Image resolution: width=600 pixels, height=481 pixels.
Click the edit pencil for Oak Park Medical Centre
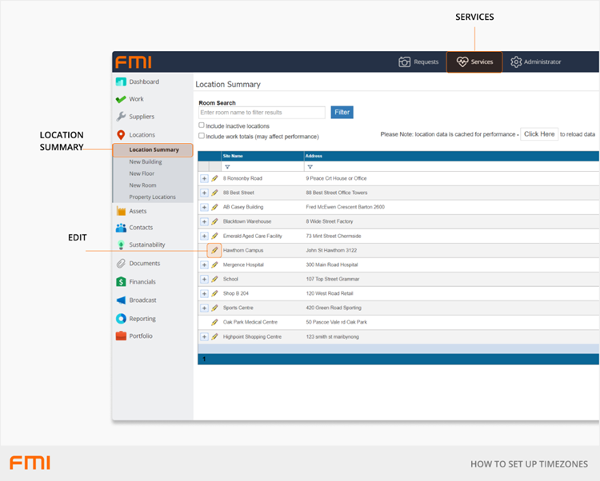click(214, 322)
